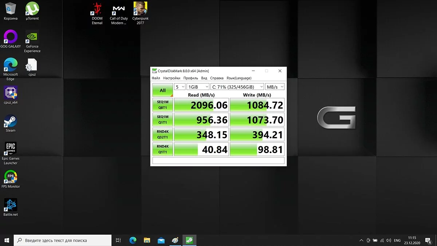Open the MB/s unit dropdown
The height and width of the screenshot is (246, 437).
click(275, 87)
